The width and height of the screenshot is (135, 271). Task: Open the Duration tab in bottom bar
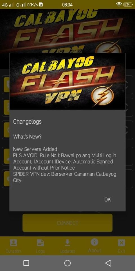(x=13, y=246)
